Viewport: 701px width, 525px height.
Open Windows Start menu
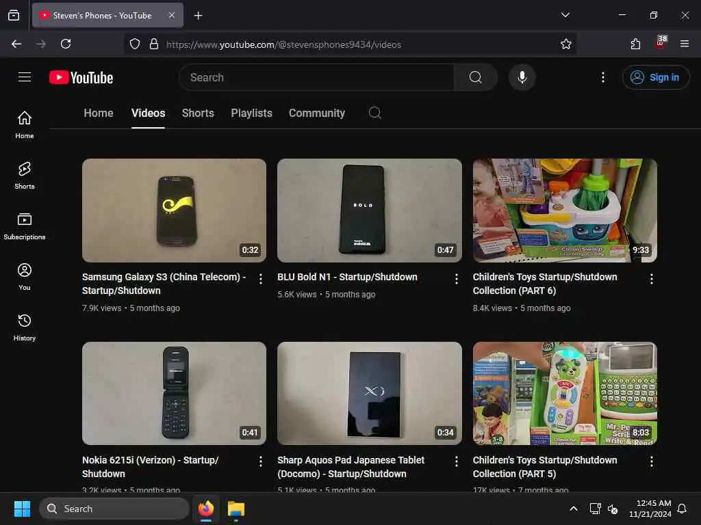22,509
